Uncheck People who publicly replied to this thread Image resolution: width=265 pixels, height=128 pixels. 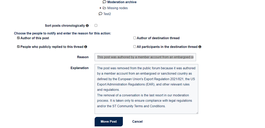(x=18, y=47)
